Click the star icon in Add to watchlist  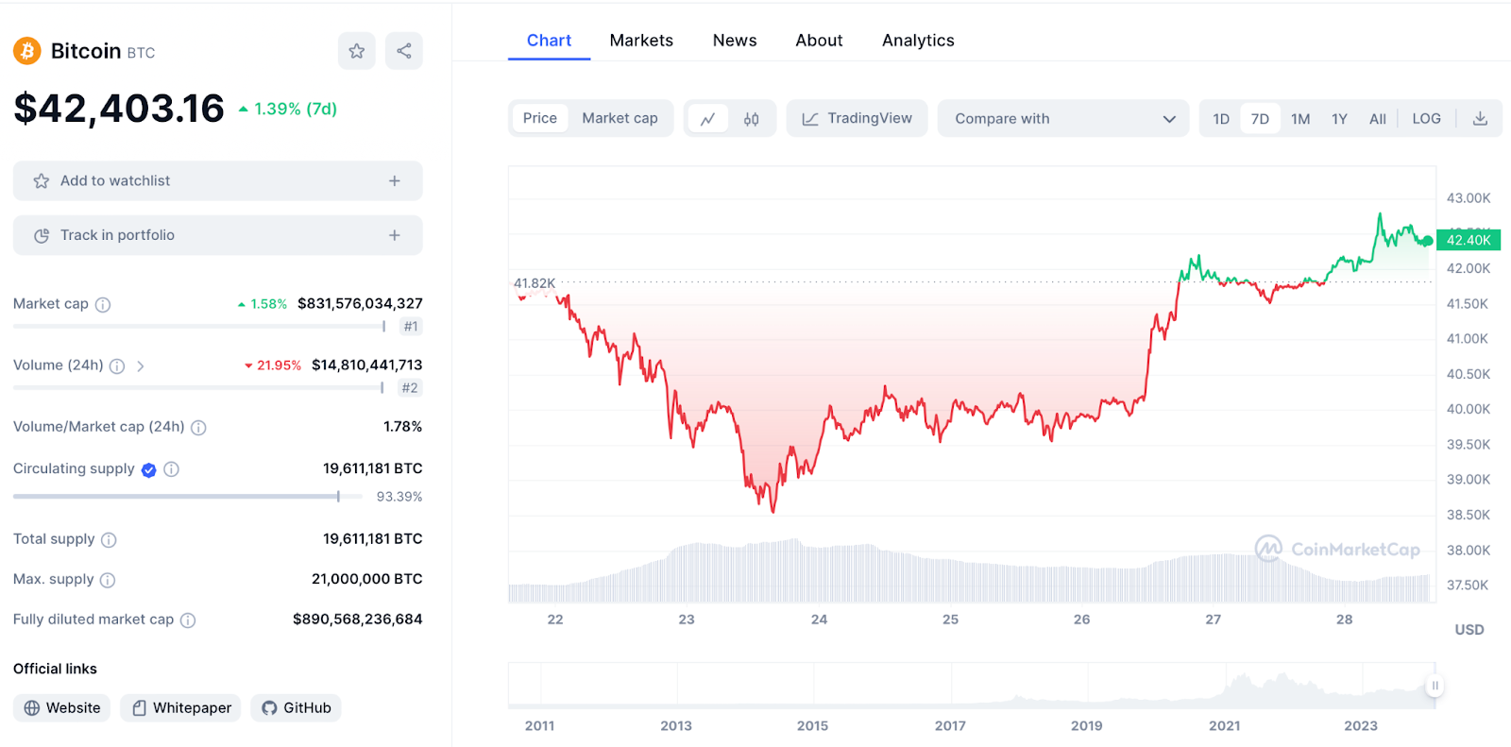click(42, 181)
